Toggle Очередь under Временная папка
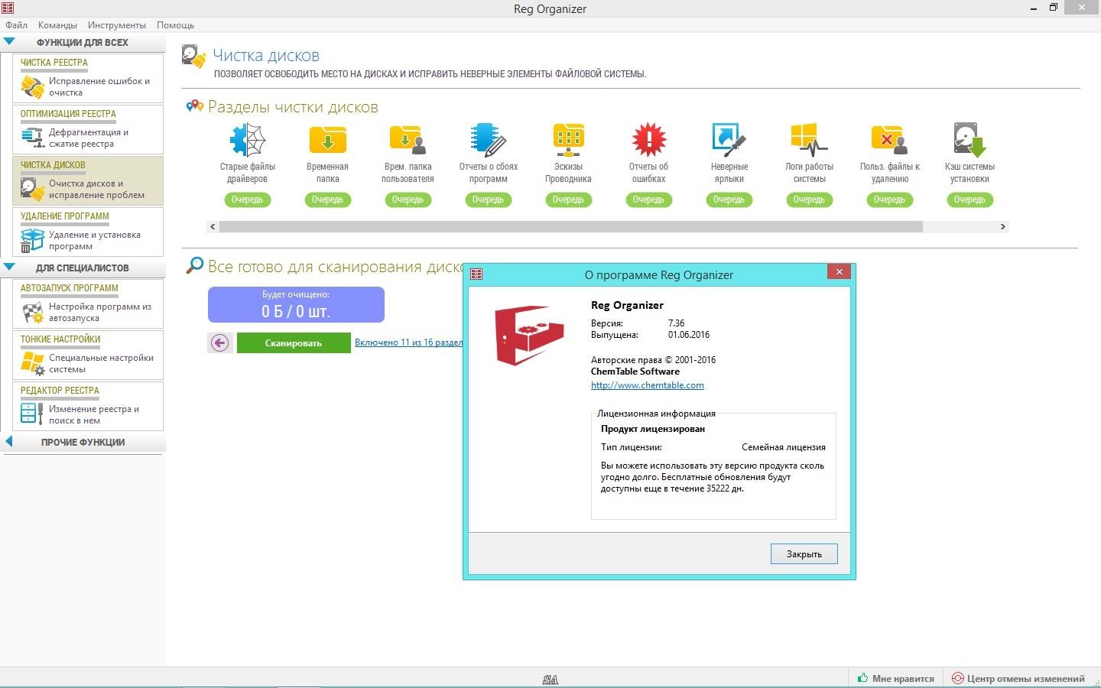The image size is (1101, 688). [327, 200]
